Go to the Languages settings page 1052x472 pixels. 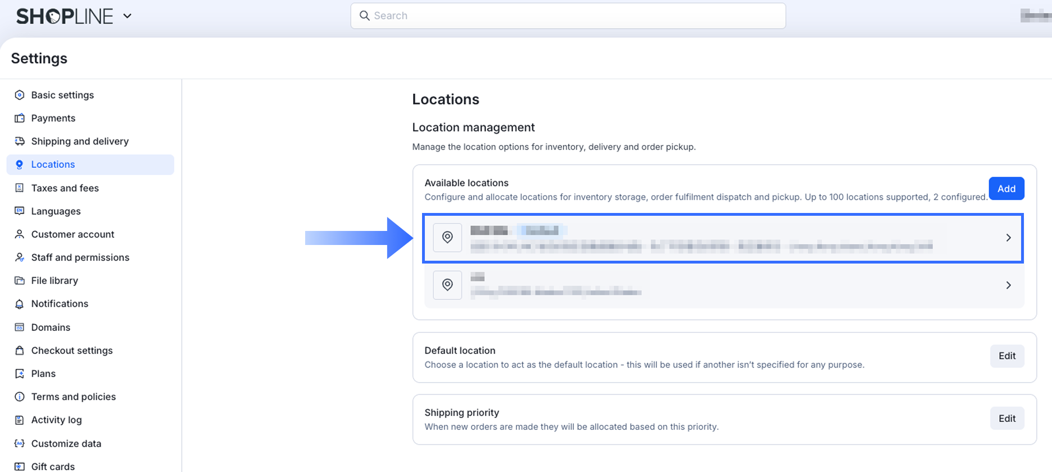56,211
